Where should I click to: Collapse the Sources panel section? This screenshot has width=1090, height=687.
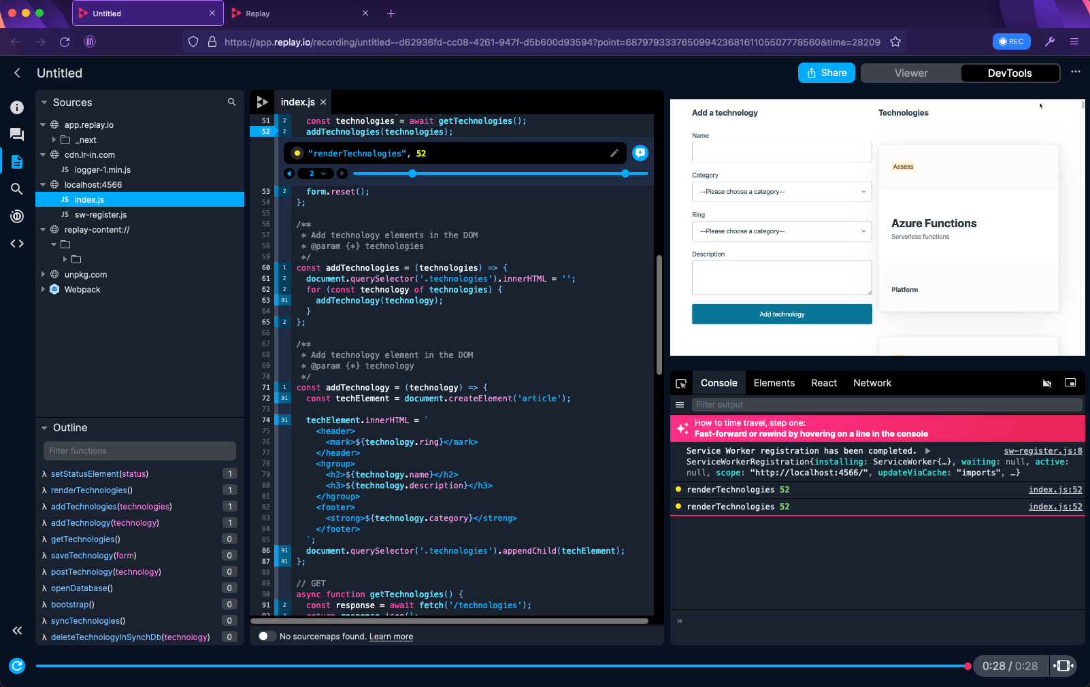tap(44, 103)
